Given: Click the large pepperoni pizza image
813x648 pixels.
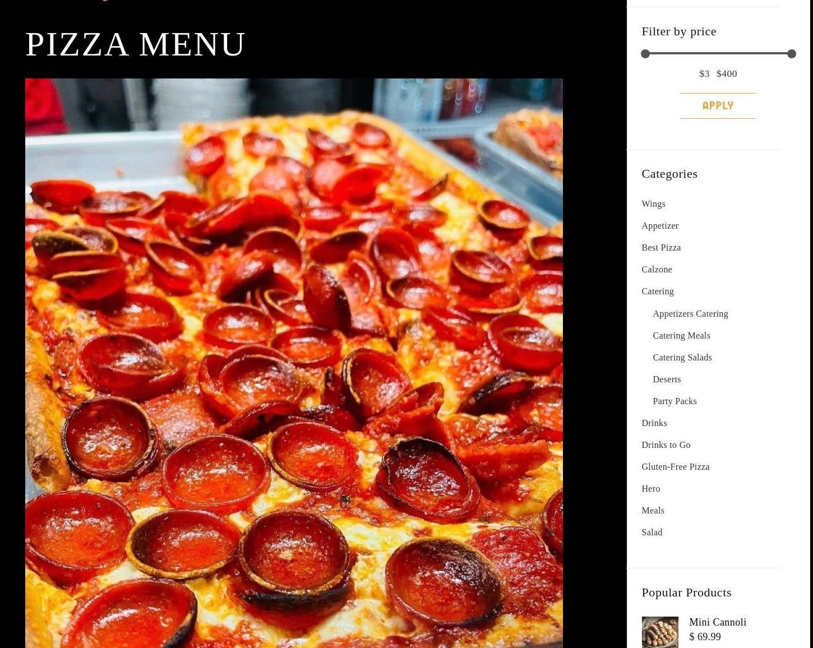Looking at the screenshot, I should [294, 363].
